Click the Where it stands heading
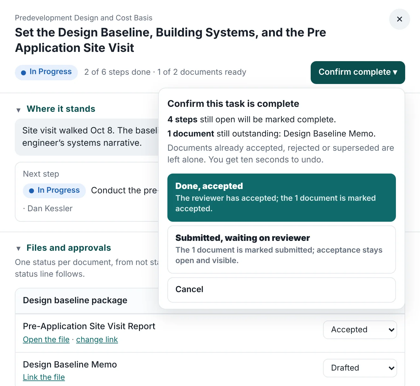Viewport: 420px width, 386px height. tap(61, 109)
